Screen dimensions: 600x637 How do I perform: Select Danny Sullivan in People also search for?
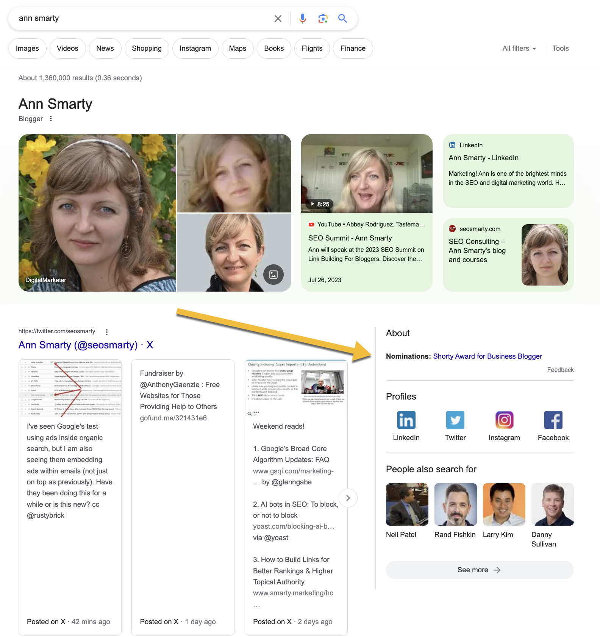click(x=552, y=516)
